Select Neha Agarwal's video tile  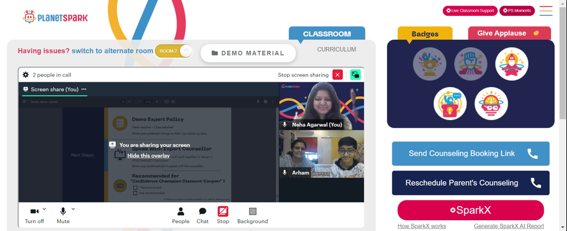pyautogui.click(x=321, y=106)
